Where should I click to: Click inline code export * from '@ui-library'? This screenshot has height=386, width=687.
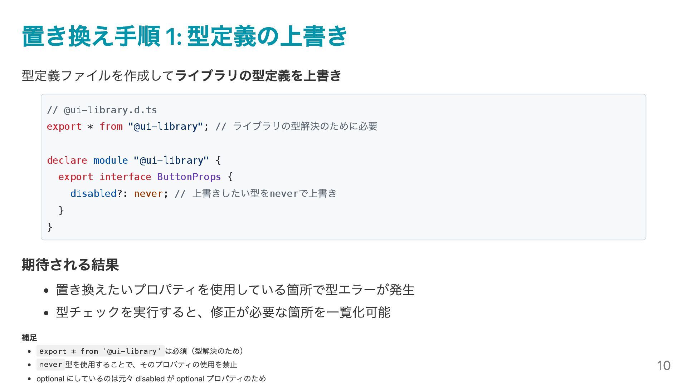[100, 351]
